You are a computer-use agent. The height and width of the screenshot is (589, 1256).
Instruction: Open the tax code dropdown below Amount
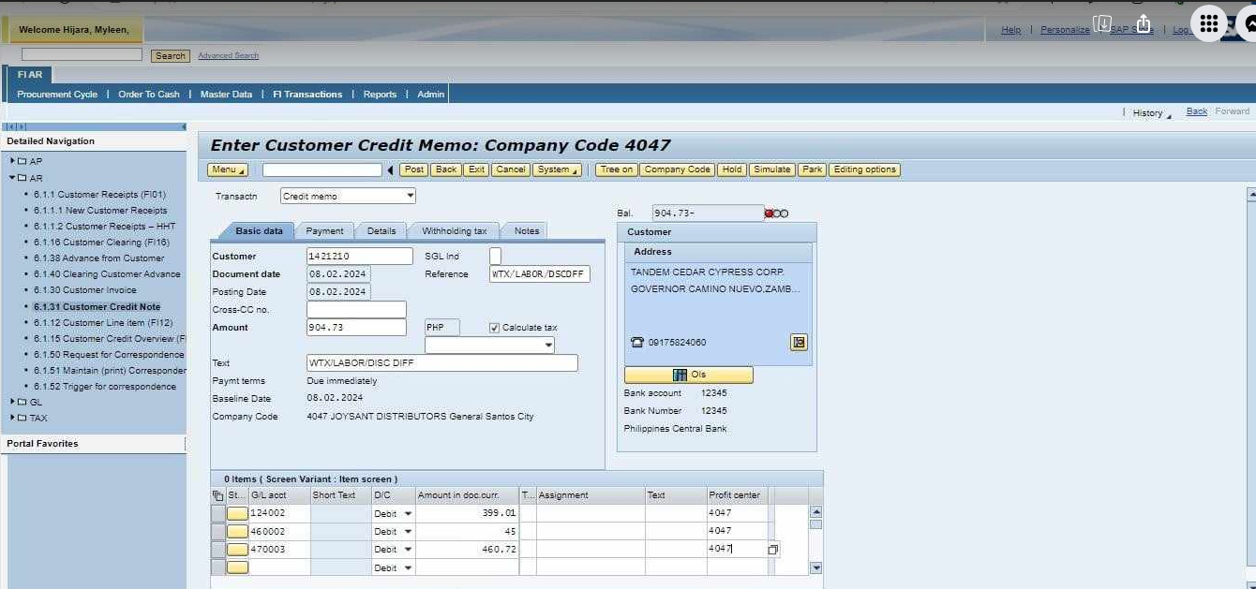point(548,346)
